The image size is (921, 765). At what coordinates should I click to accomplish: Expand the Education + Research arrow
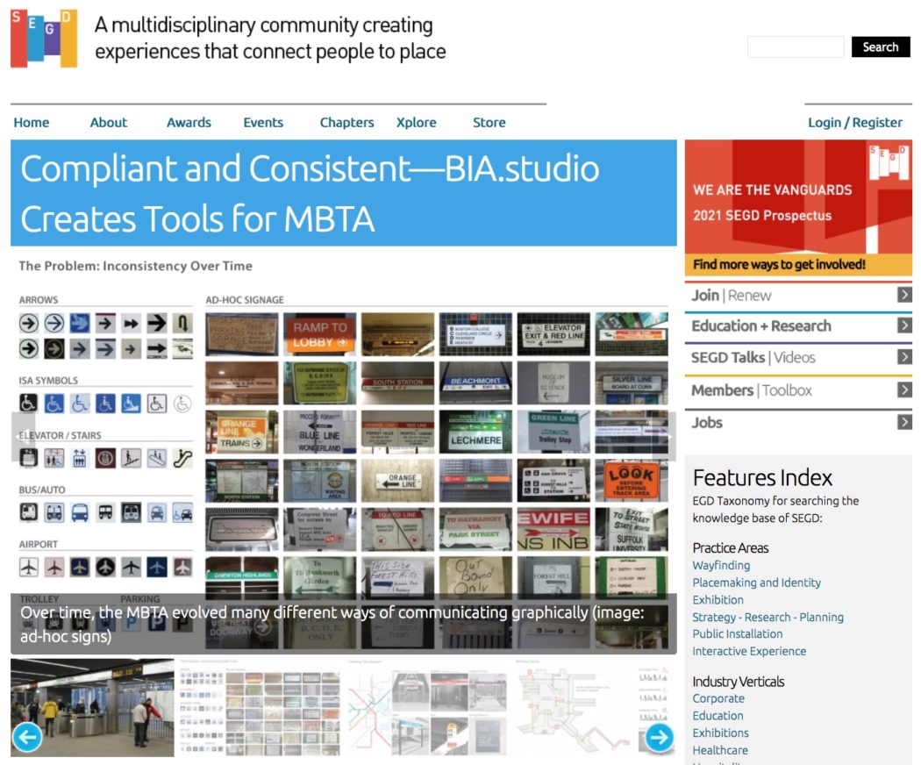(x=904, y=325)
